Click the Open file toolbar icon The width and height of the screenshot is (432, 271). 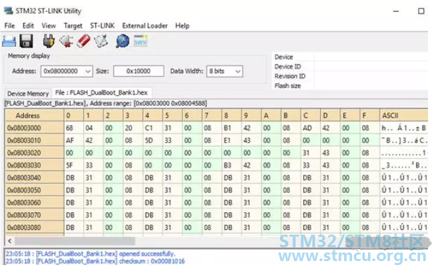(x=9, y=42)
